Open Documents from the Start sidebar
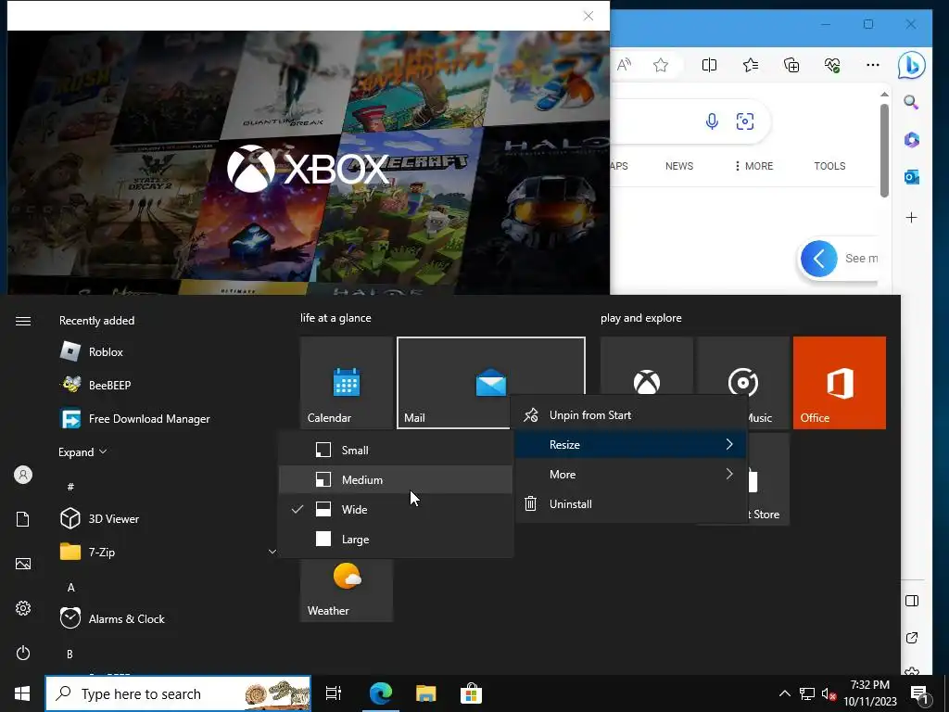Screen dimensions: 949x712 23,519
